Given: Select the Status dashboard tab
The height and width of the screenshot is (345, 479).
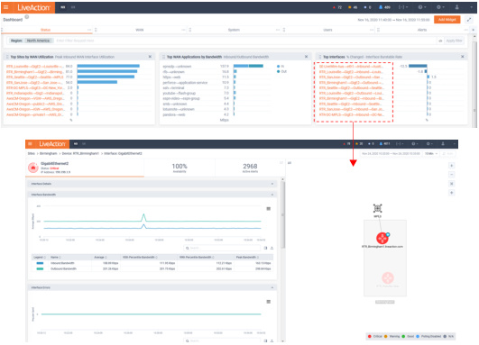Looking at the screenshot, I should [x=45, y=30].
